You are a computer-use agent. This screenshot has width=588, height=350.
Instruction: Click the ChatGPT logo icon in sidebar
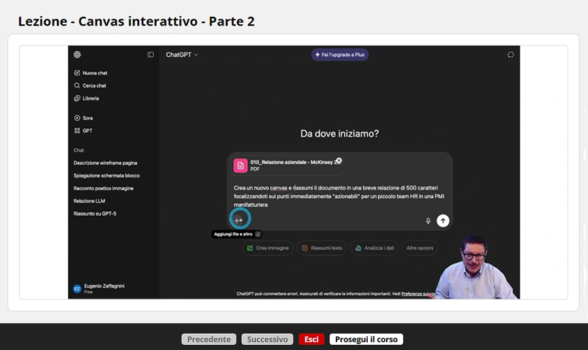77,55
